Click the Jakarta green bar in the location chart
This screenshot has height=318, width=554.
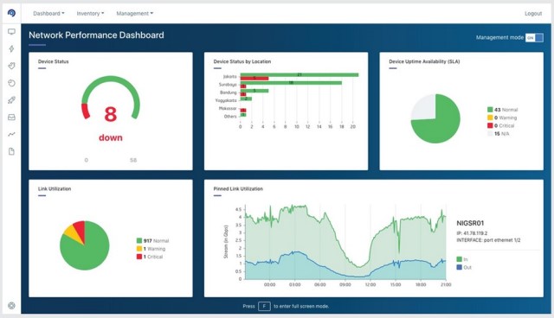pyautogui.click(x=300, y=74)
